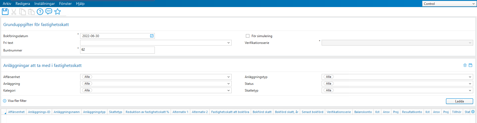Click the Anläggningstyp column header
This screenshot has height=123, width=477.
(x=94, y=112)
